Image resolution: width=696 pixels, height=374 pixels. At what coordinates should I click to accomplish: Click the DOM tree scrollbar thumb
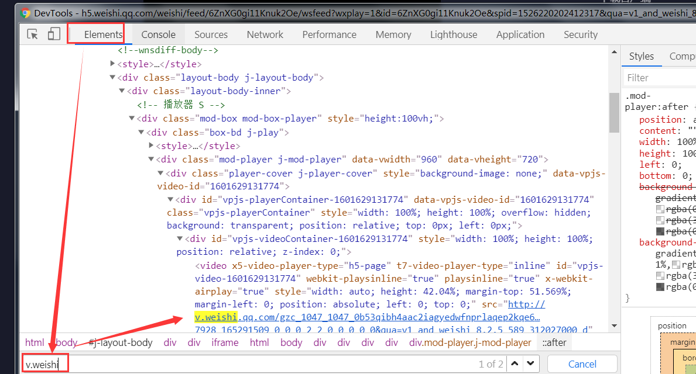click(614, 113)
